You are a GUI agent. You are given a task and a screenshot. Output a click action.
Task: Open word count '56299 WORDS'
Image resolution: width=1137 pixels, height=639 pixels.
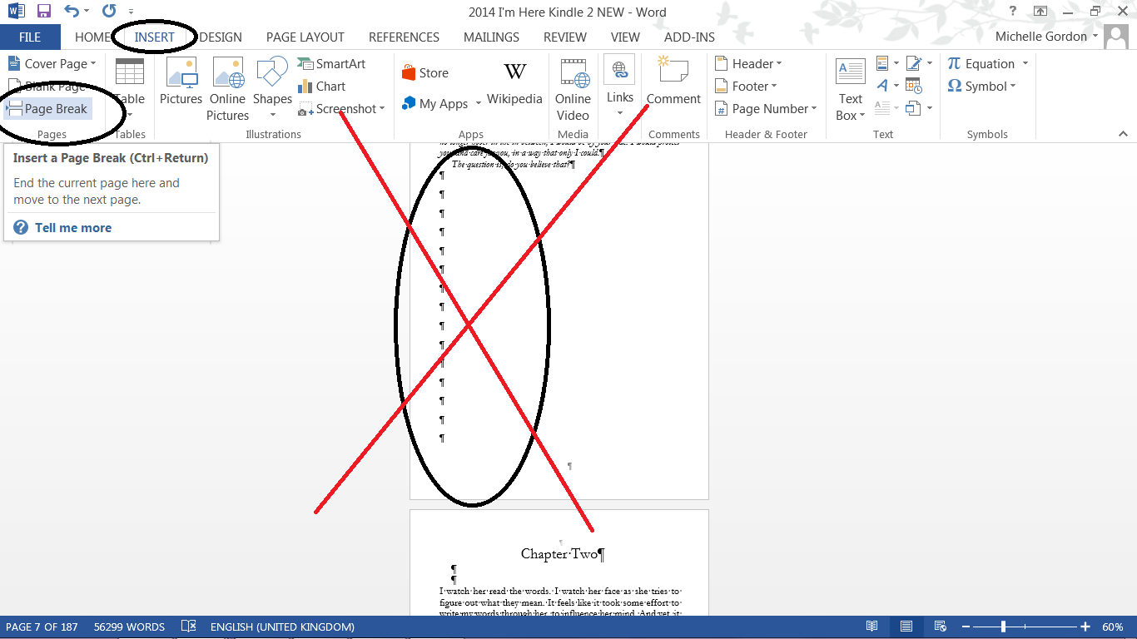point(129,627)
